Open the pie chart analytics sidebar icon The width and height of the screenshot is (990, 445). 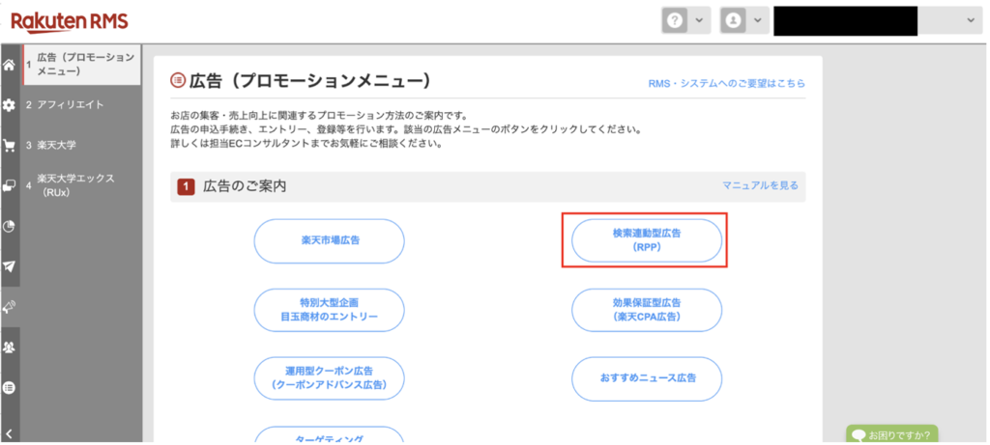(10, 226)
